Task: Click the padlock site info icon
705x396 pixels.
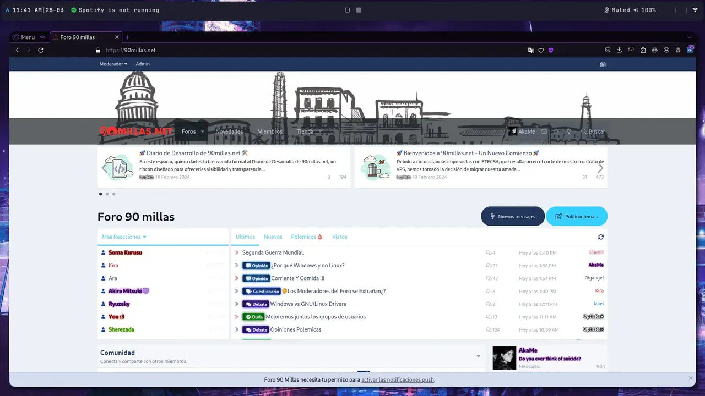Action: pos(98,50)
